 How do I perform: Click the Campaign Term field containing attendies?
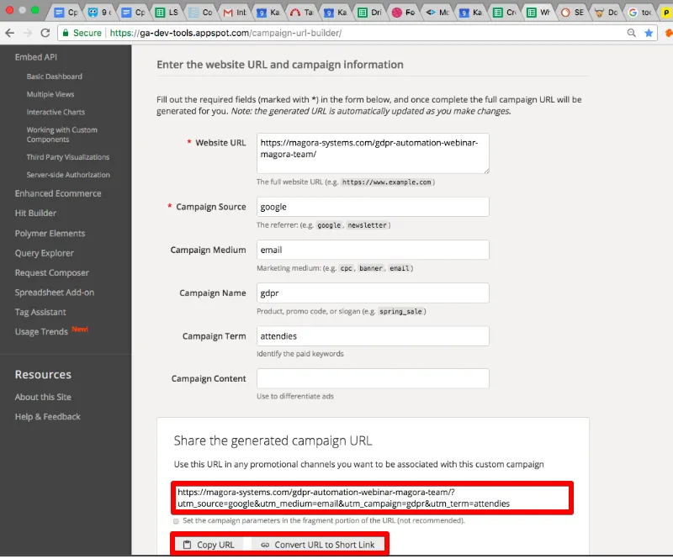point(373,336)
